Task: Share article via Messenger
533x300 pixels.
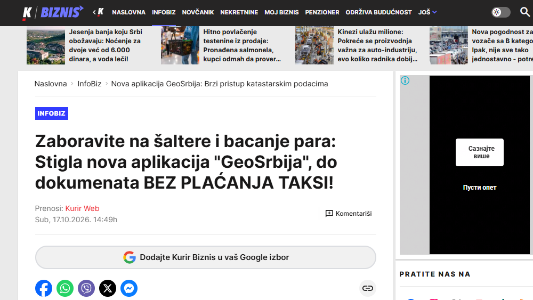Action: coord(129,288)
